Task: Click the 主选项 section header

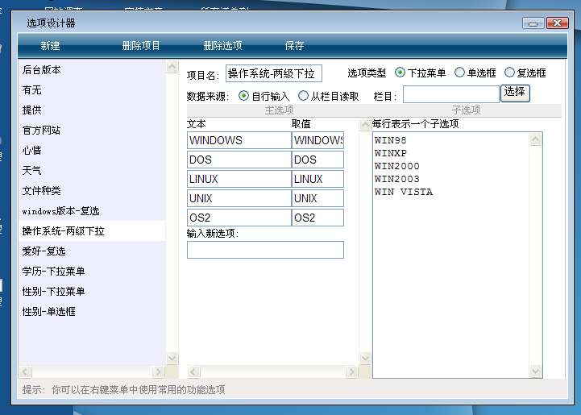Action: coord(279,110)
